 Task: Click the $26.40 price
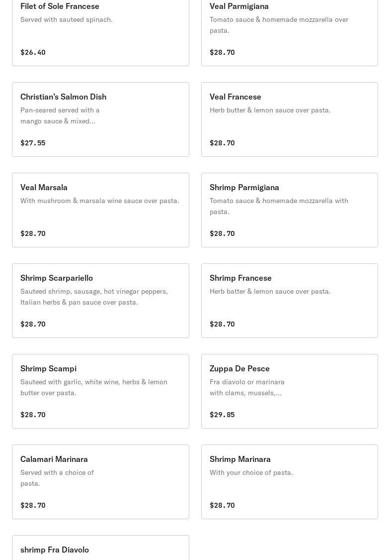(x=33, y=52)
